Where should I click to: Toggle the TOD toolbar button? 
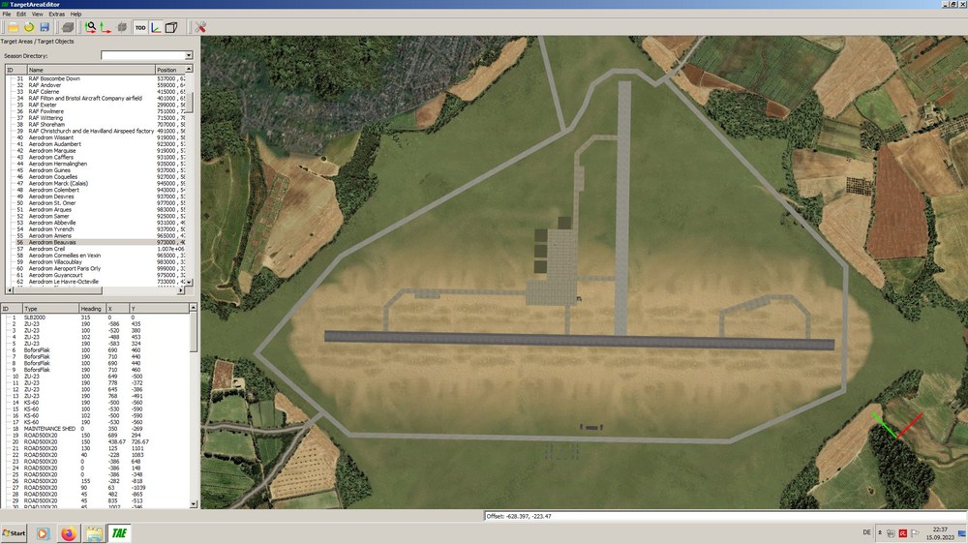tap(140, 27)
